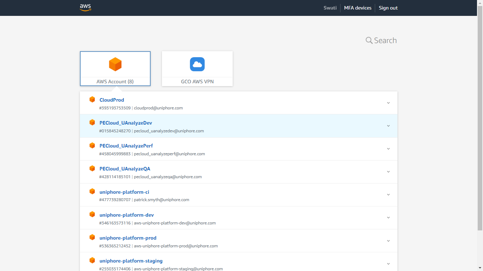Expand the uniphore-platform-staging account chevron

pos(388,264)
